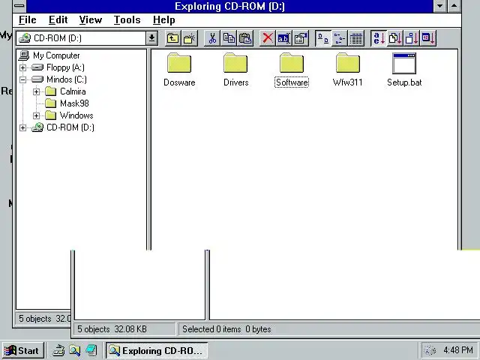
Task: Open the drive selector dropdown arrow
Action: click(151, 38)
